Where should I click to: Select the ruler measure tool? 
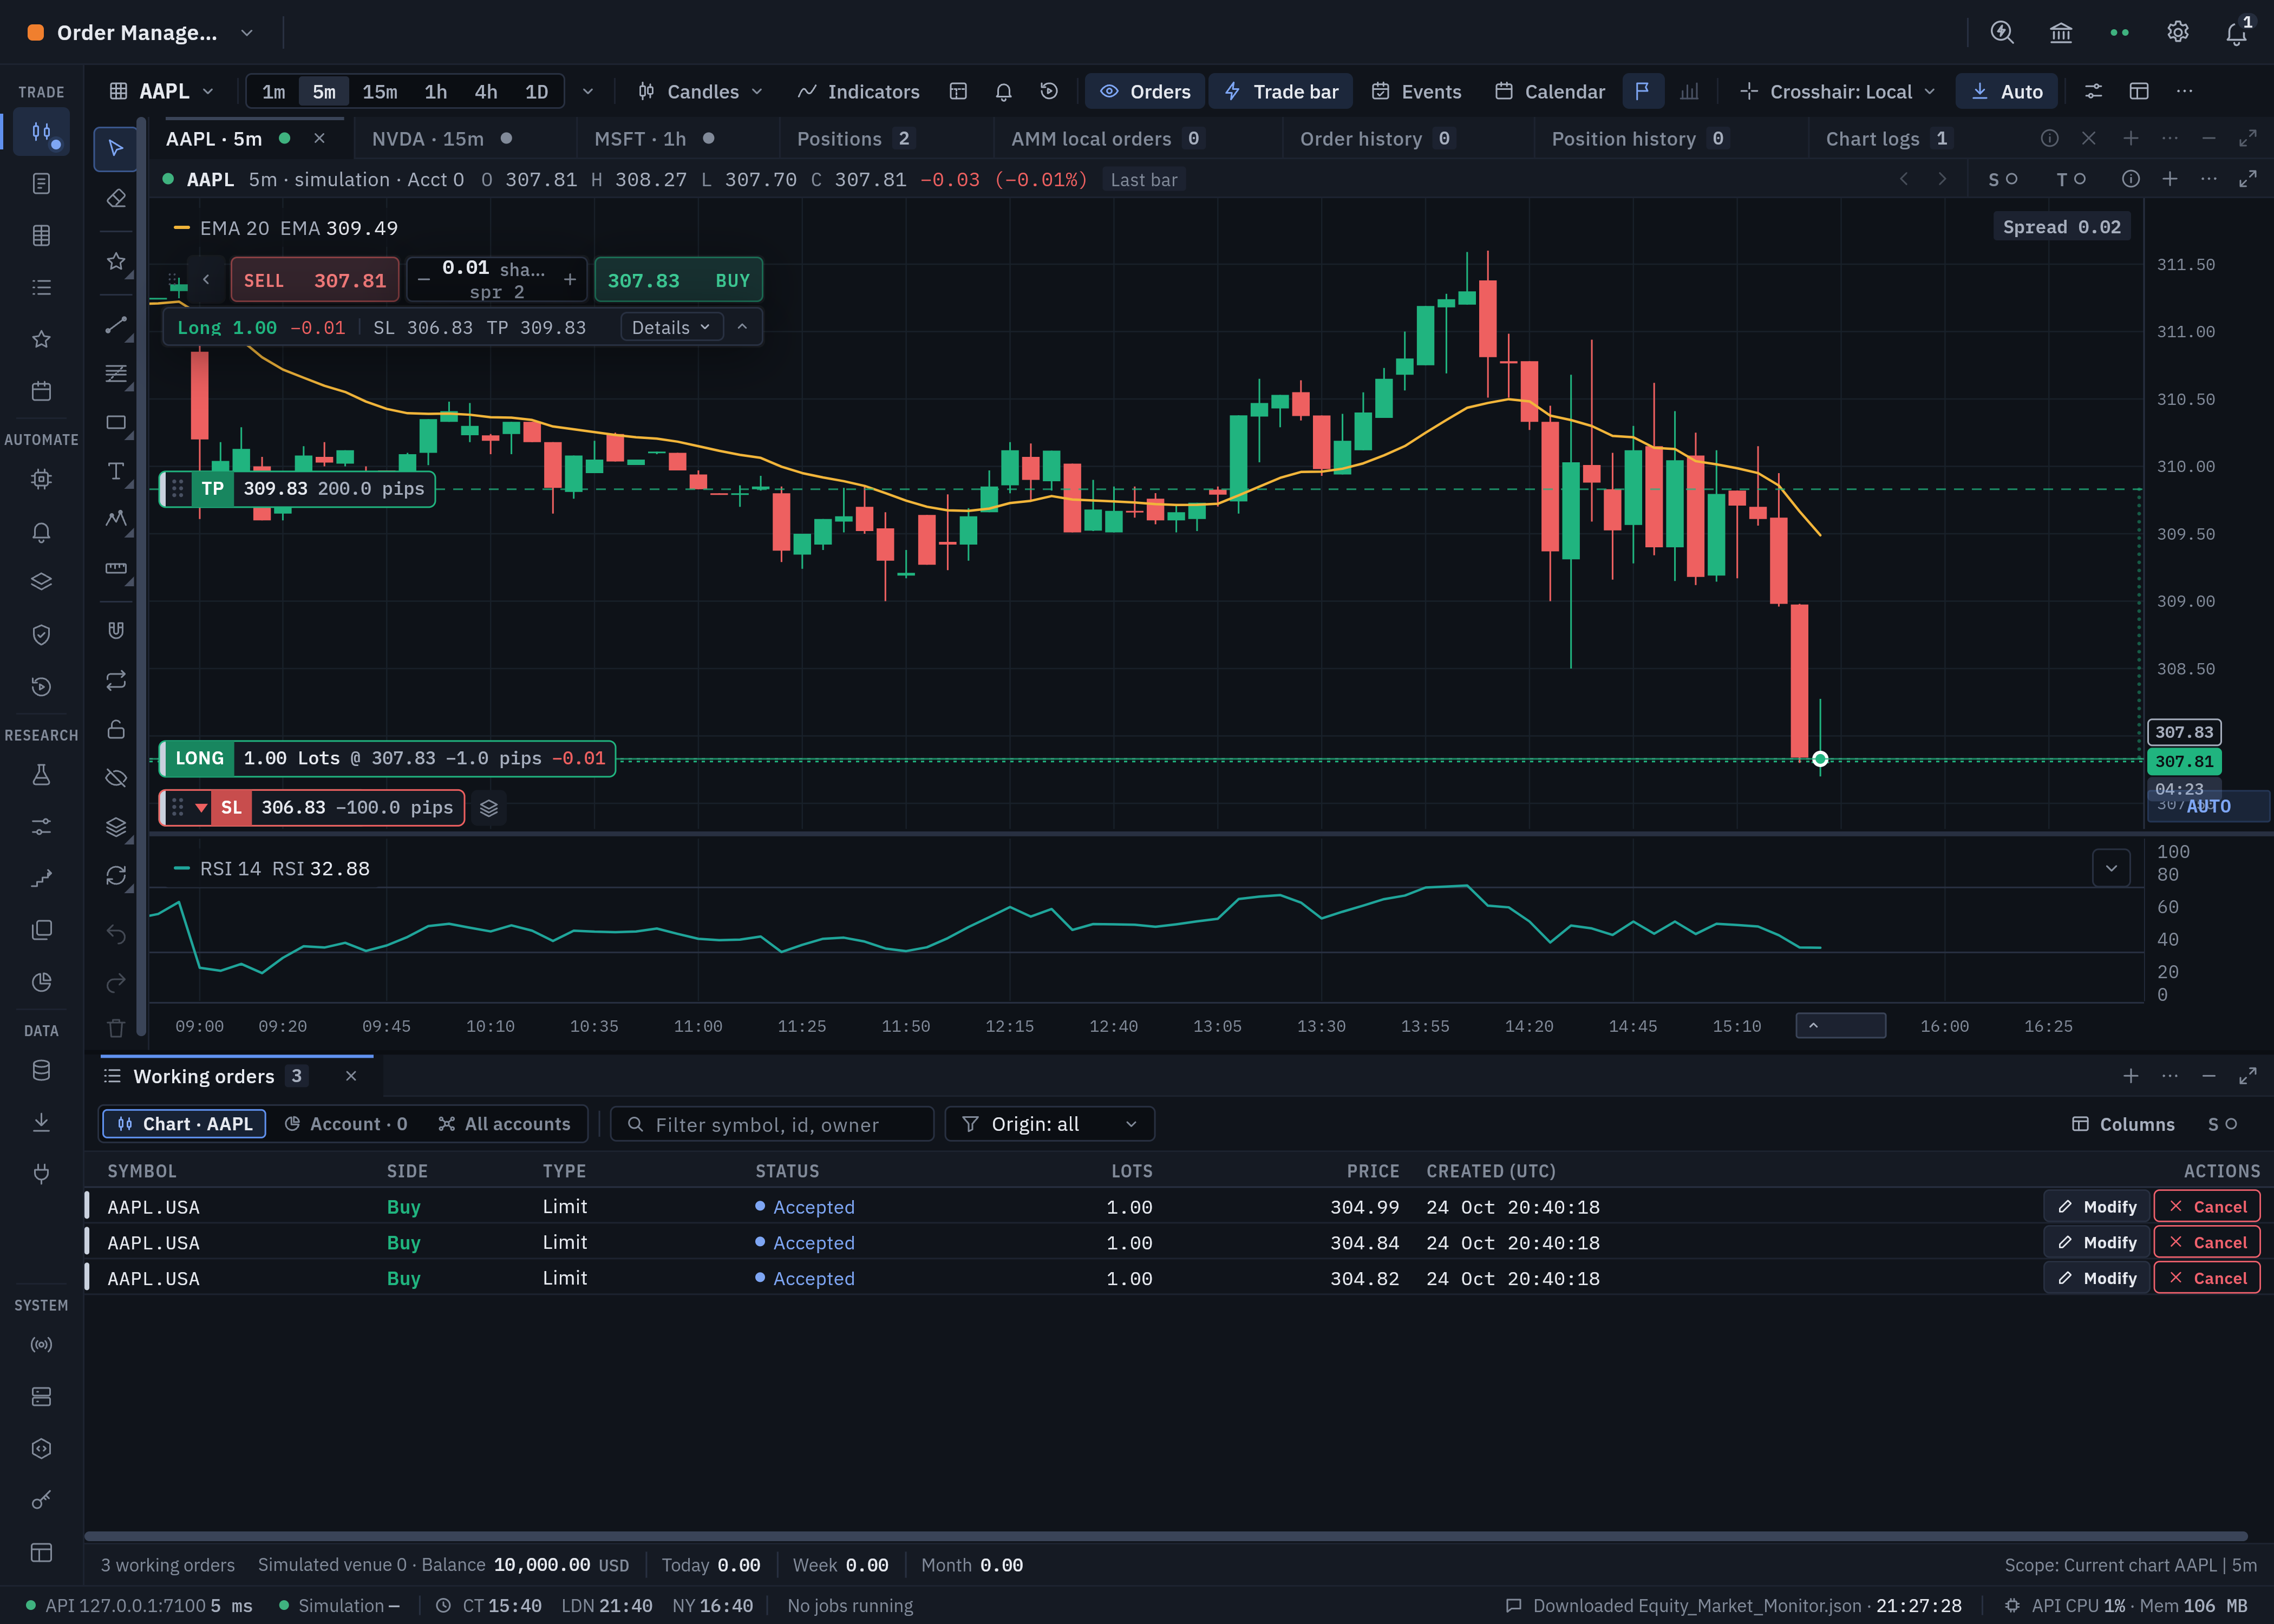tap(116, 568)
